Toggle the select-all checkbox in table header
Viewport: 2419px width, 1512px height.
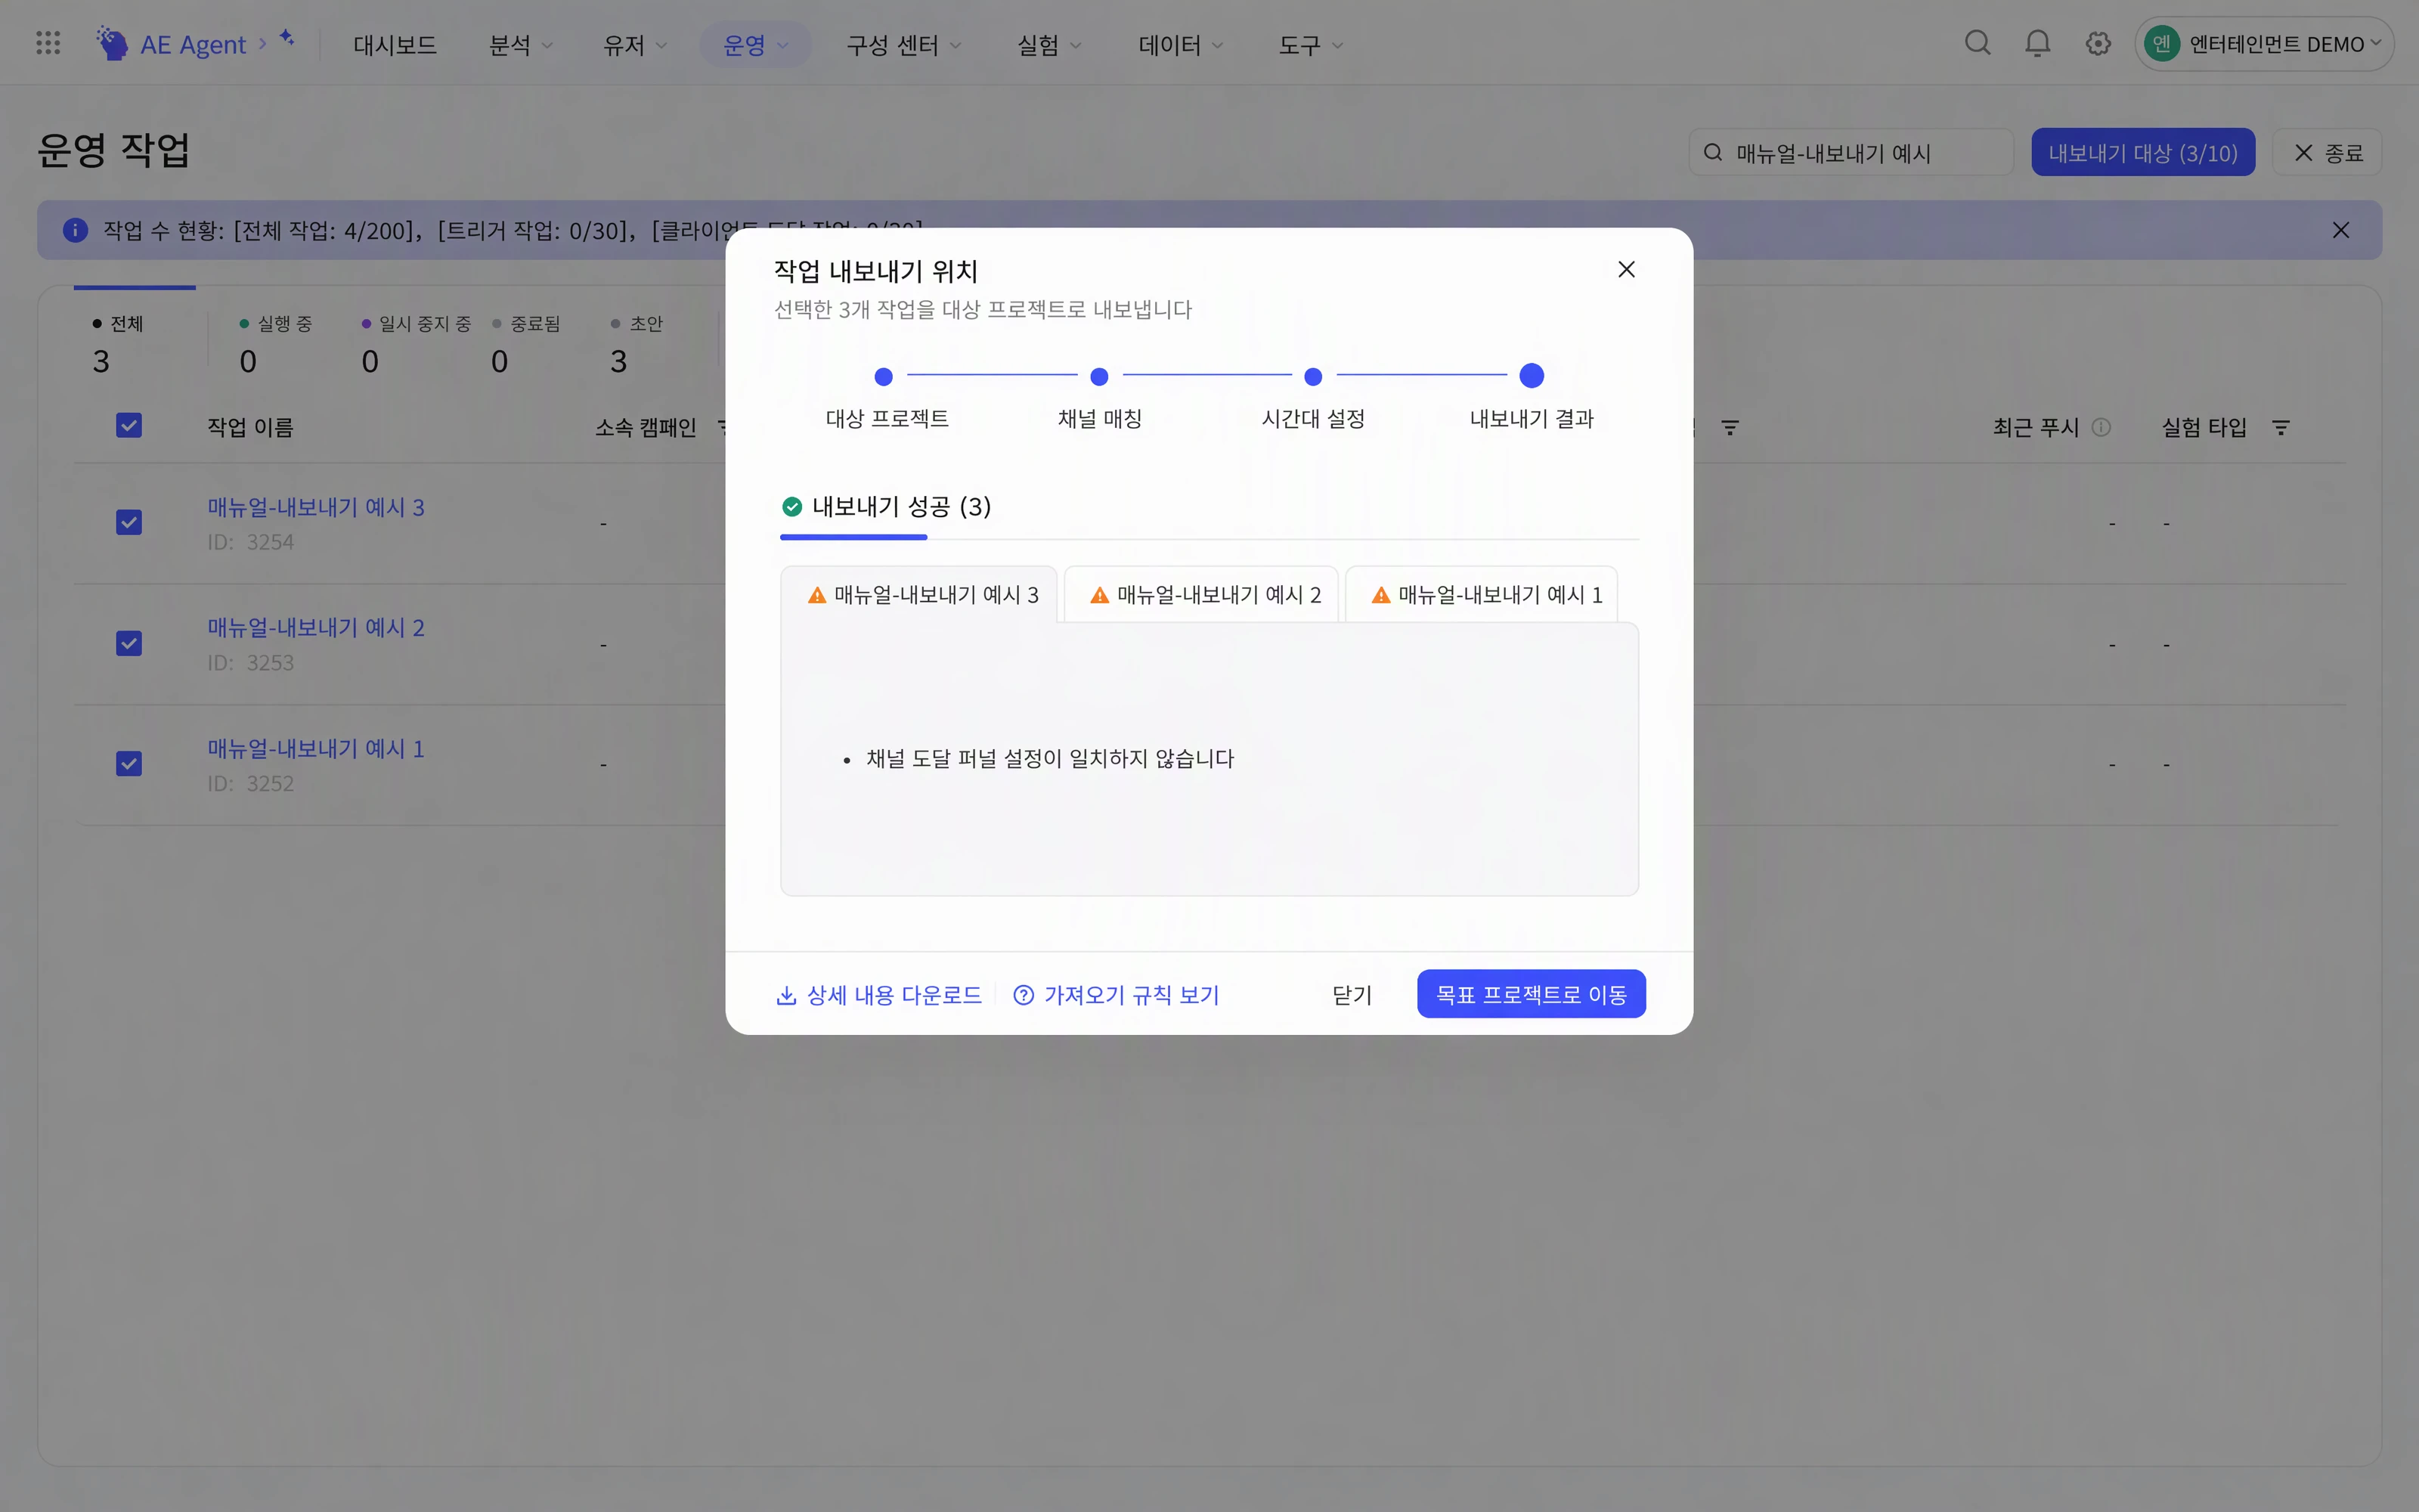129,426
